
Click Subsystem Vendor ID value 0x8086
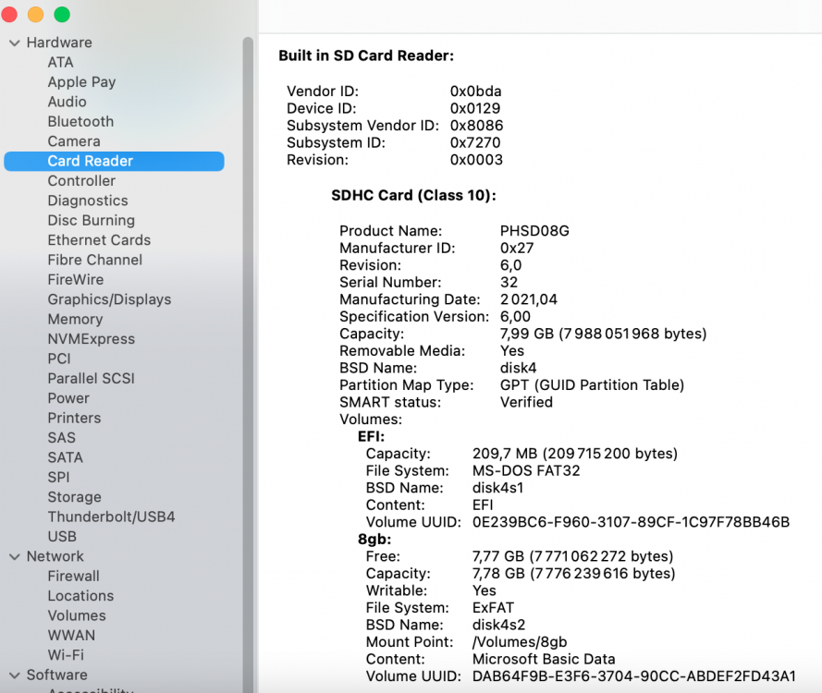pos(476,126)
